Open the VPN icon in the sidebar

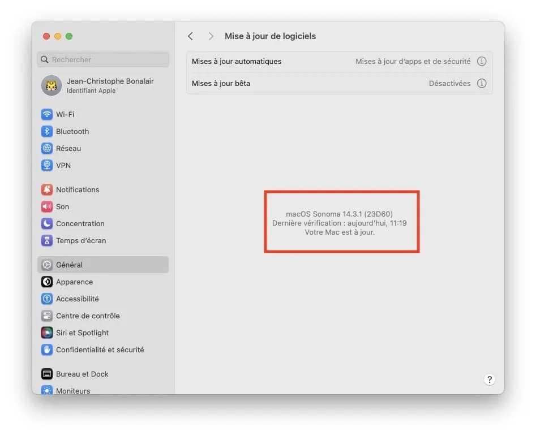(47, 165)
